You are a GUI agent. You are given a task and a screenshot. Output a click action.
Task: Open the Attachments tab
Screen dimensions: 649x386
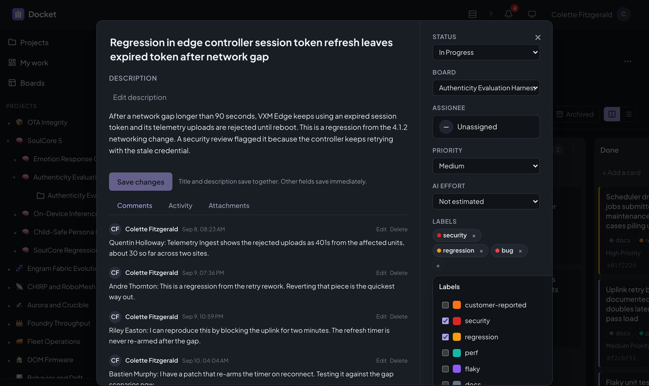229,205
